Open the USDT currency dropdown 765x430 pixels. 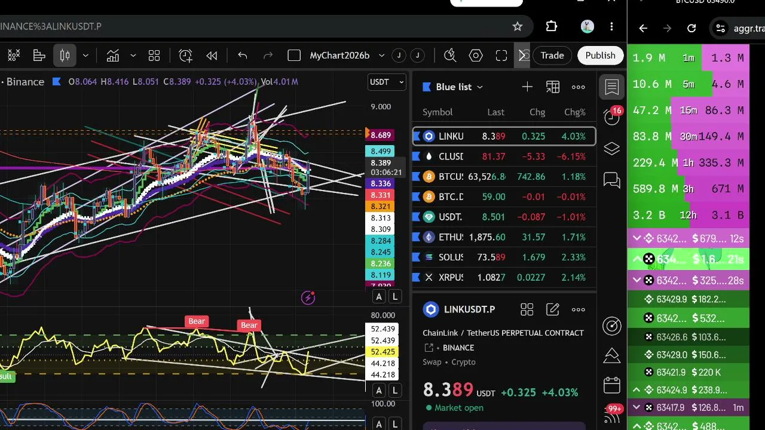click(387, 82)
